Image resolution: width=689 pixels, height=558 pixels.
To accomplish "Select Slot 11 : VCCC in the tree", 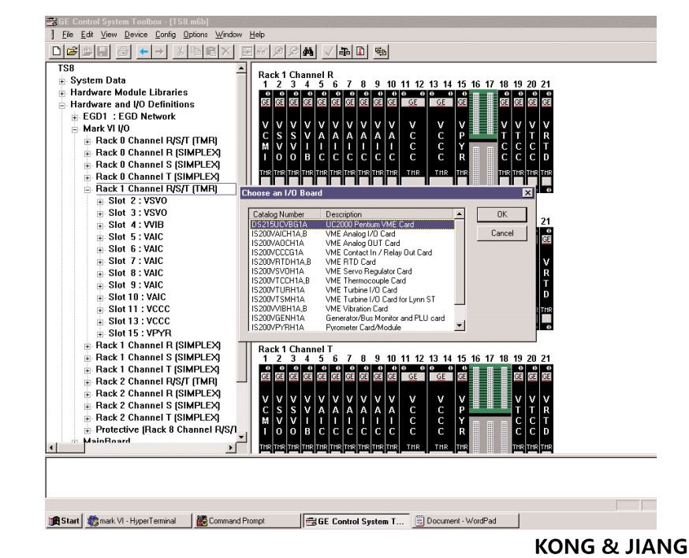I will [139, 309].
